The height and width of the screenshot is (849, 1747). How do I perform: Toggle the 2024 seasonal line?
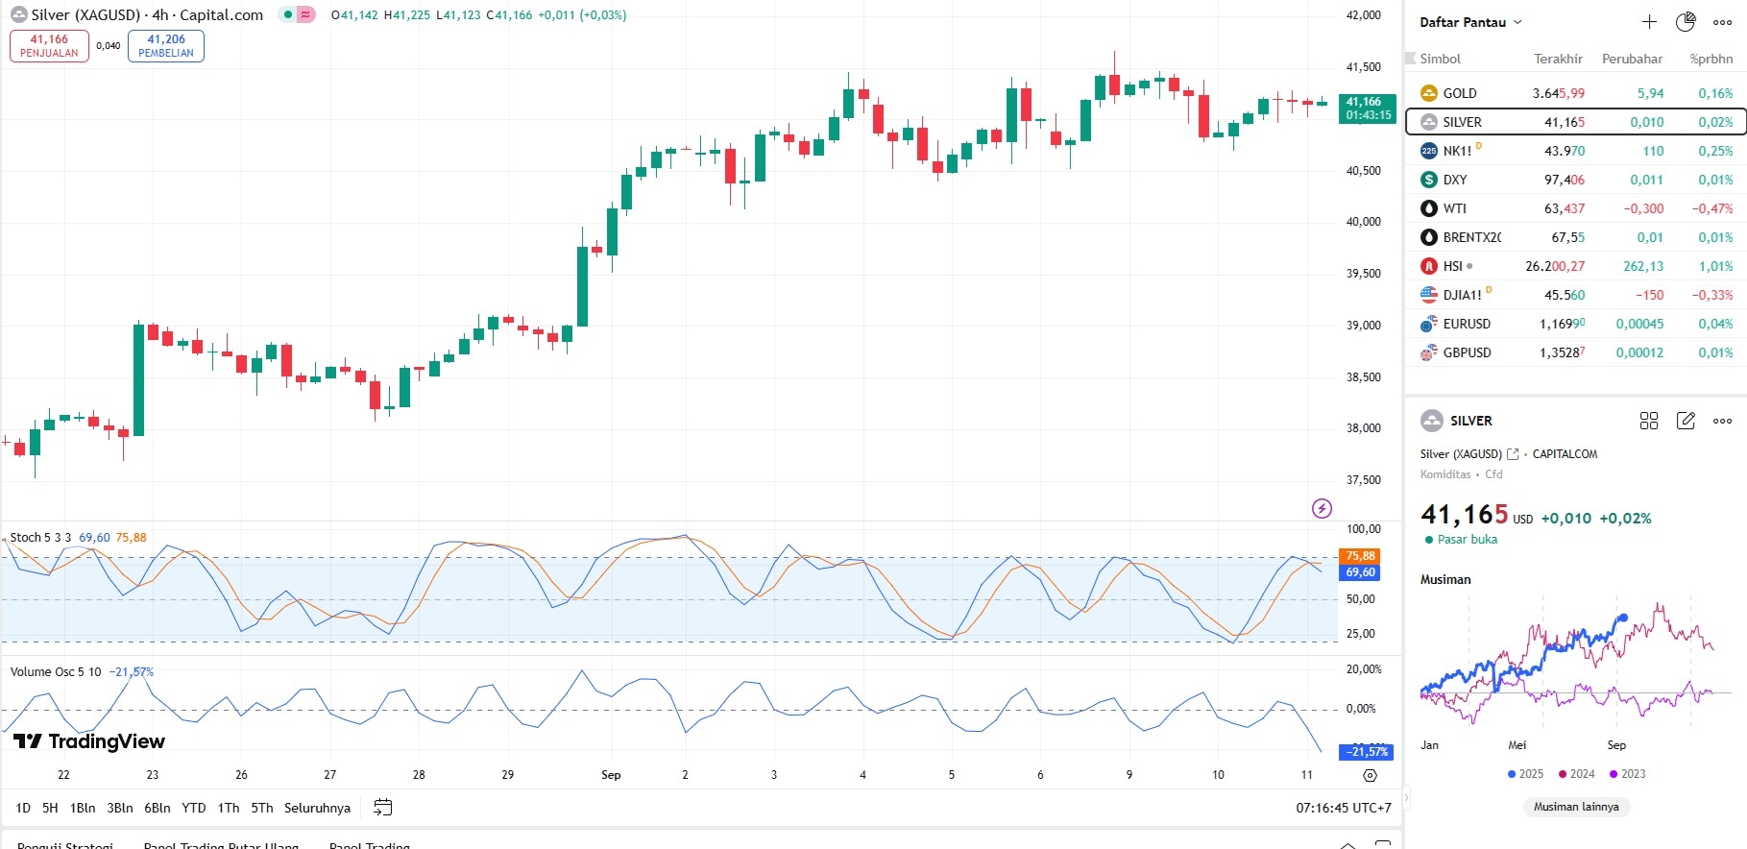1576,774
